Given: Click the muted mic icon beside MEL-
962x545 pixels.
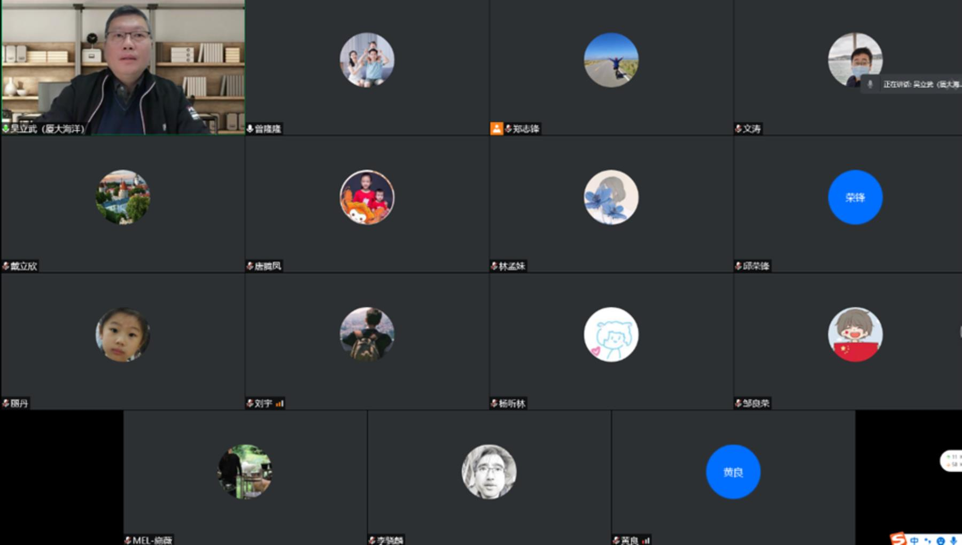Looking at the screenshot, I should [128, 540].
